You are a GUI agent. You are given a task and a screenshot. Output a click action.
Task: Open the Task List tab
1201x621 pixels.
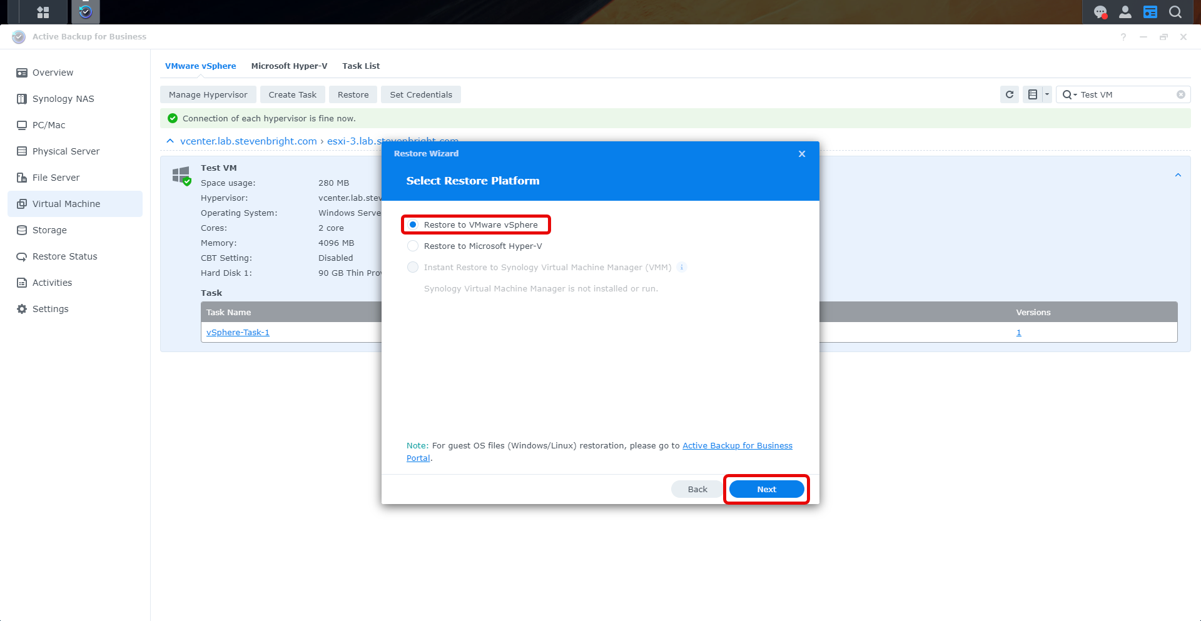360,66
